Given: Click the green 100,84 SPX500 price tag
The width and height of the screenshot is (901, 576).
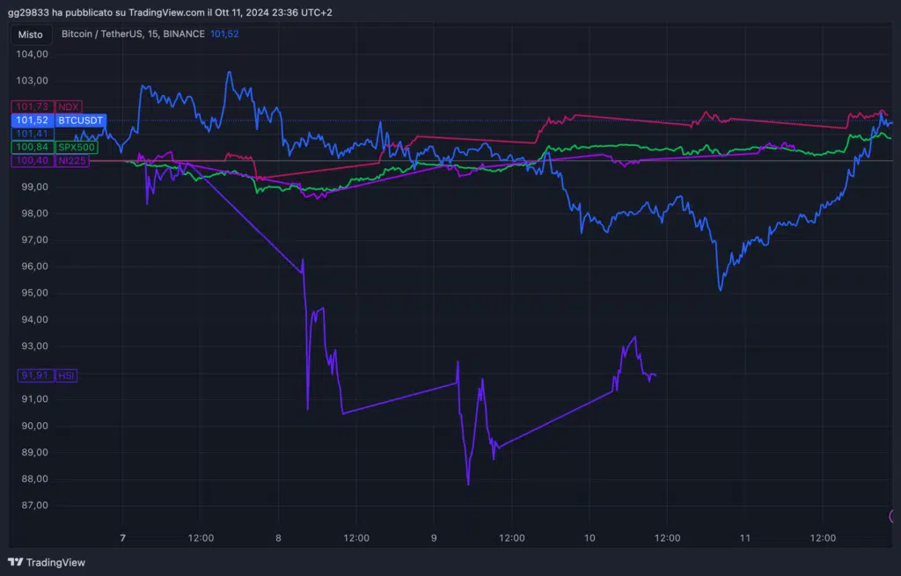Looking at the screenshot, I should pos(32,147).
